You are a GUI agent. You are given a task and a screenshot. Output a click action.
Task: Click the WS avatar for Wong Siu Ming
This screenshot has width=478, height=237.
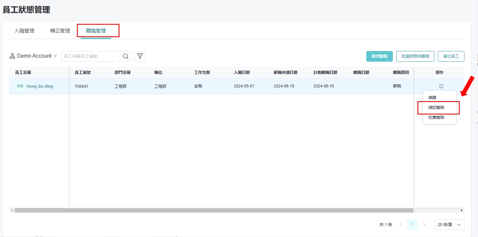(x=20, y=86)
